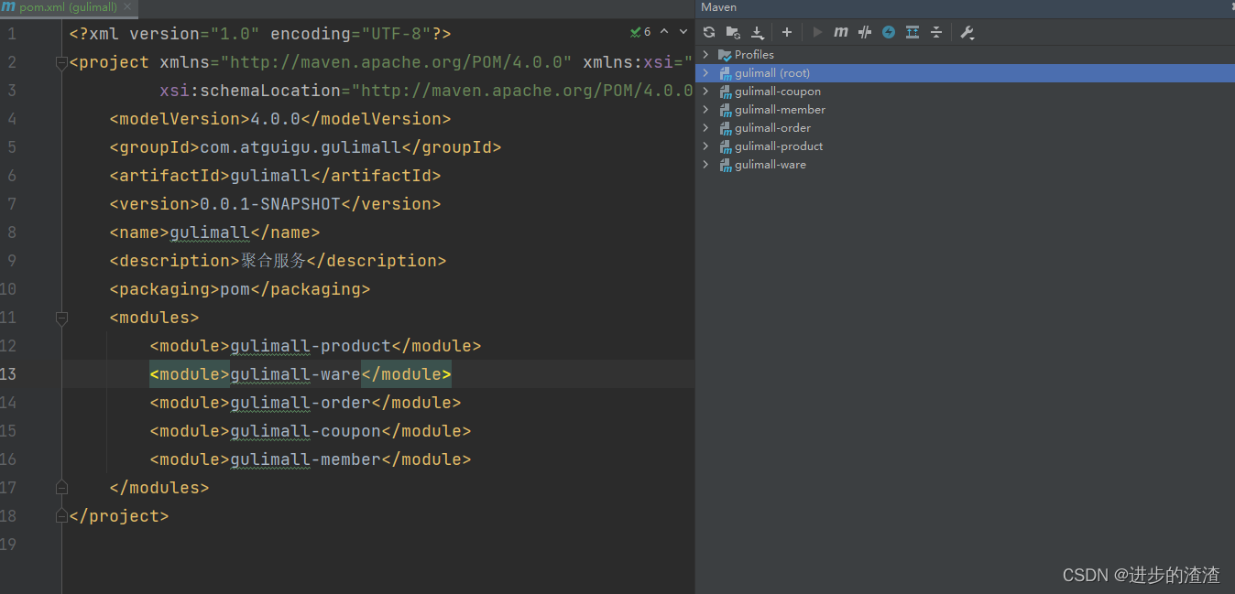Expand the gulimall-order node
This screenshot has height=594, width=1235.
[x=705, y=128]
